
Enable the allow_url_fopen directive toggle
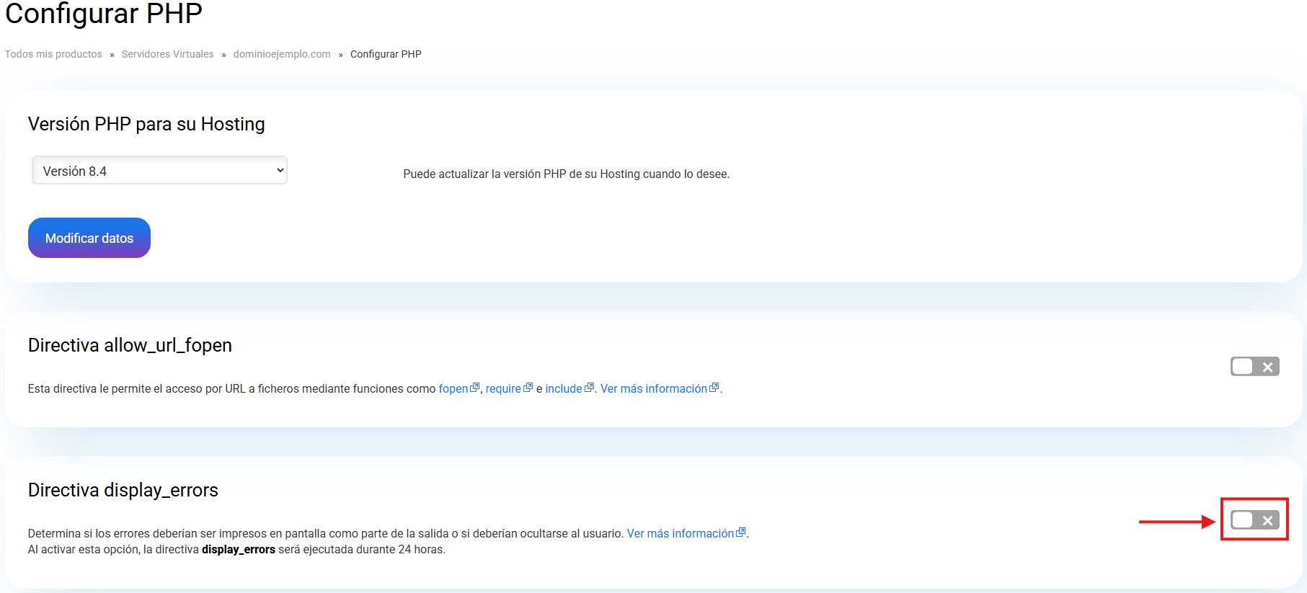tap(1254, 367)
